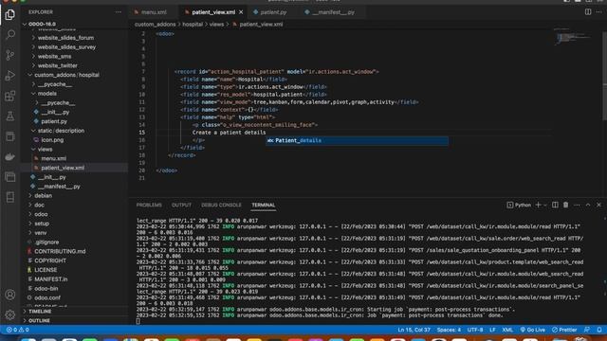Image resolution: width=607 pixels, height=341 pixels.
Task: Click the views breadcrumb segment
Action: (216, 25)
